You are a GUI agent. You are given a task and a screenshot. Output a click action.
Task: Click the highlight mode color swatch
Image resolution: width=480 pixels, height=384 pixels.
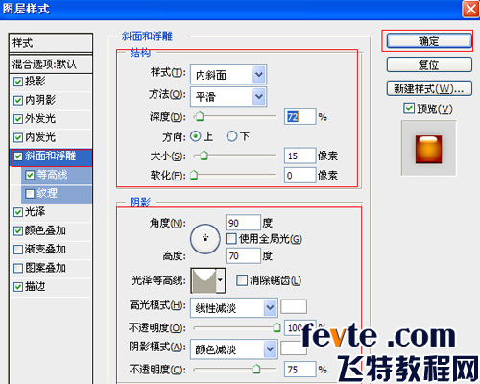click(294, 306)
